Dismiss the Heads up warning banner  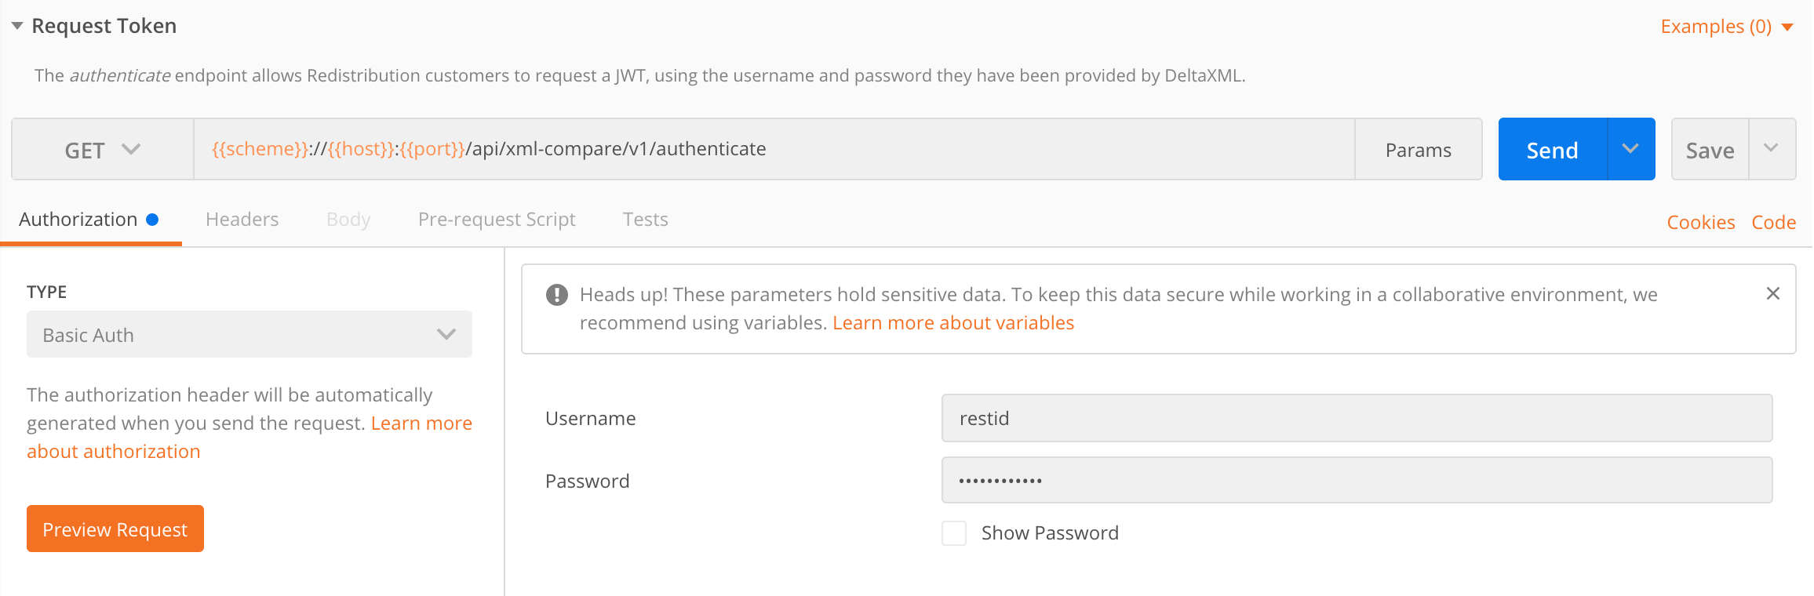1772,293
